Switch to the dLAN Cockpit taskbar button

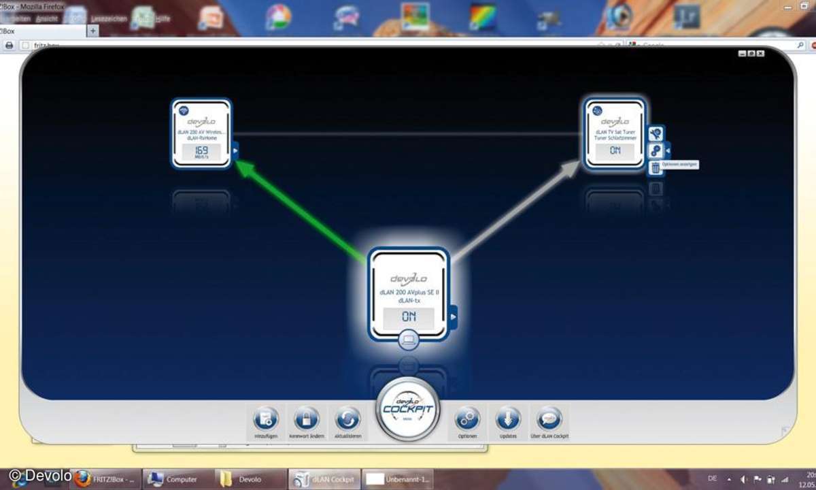click(x=324, y=479)
